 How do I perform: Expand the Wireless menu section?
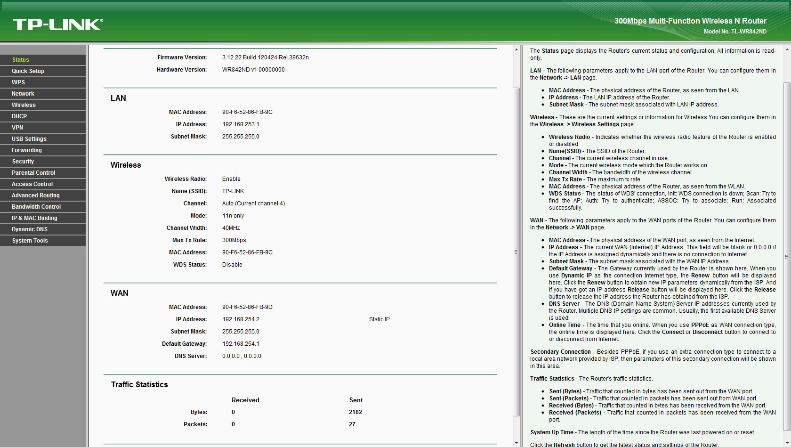pos(43,105)
